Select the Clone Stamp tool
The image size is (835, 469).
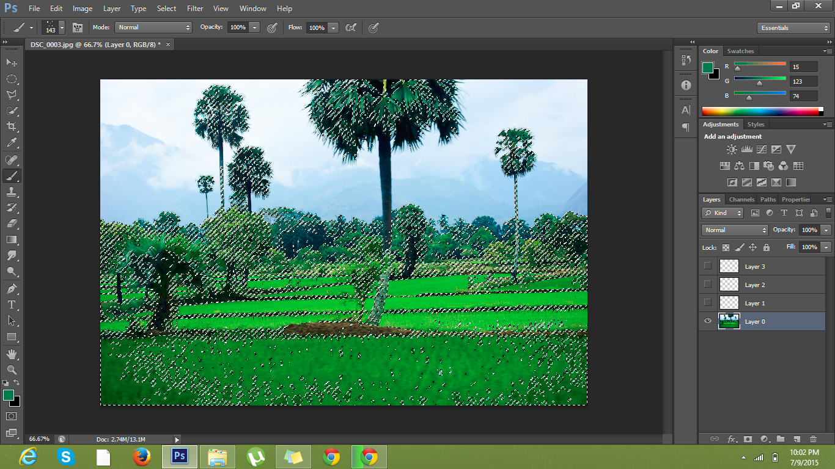click(x=12, y=192)
